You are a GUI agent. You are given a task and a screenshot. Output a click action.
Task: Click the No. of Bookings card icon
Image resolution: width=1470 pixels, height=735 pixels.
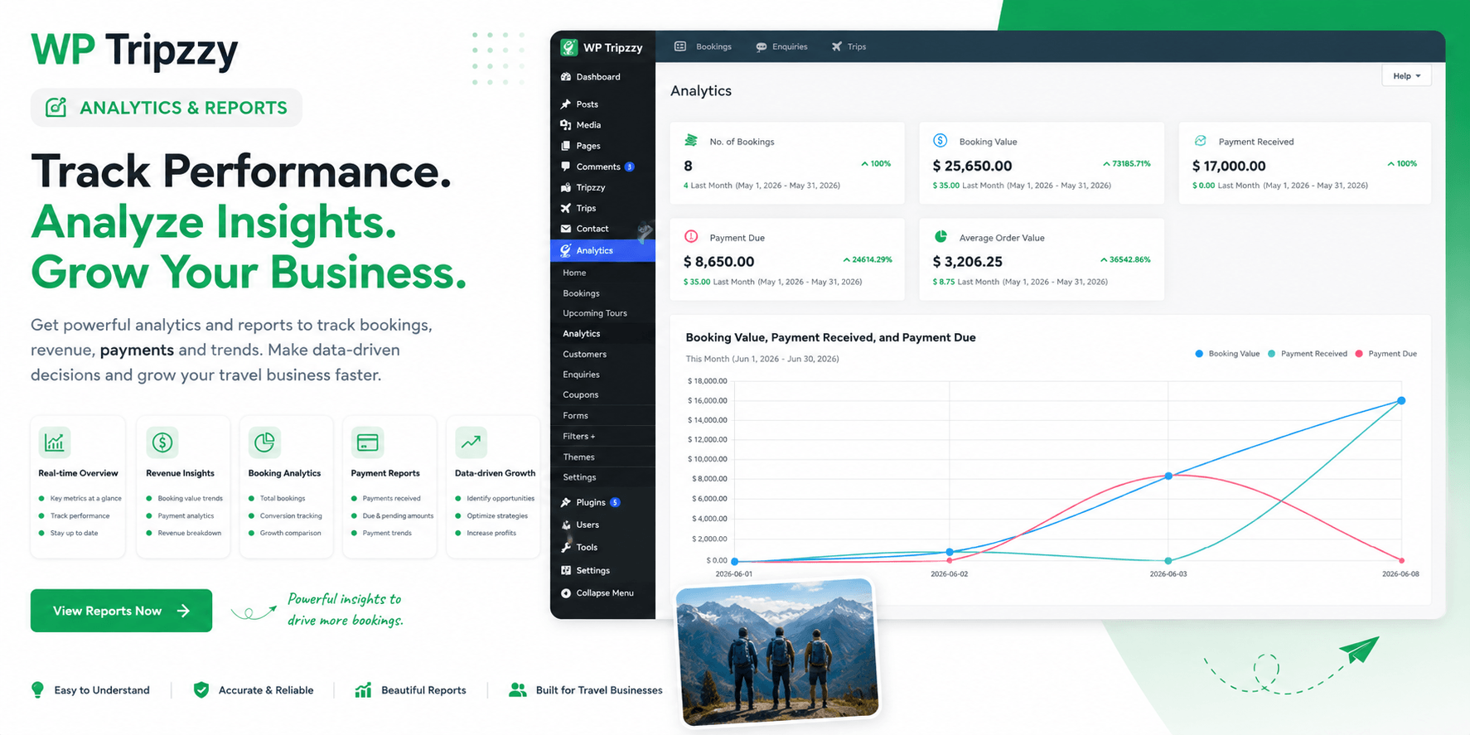tap(691, 141)
